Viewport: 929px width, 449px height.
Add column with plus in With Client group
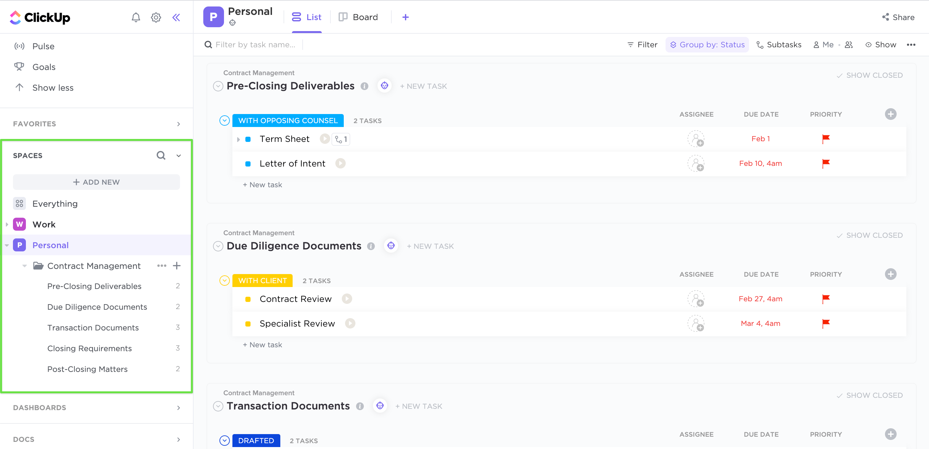pos(890,274)
